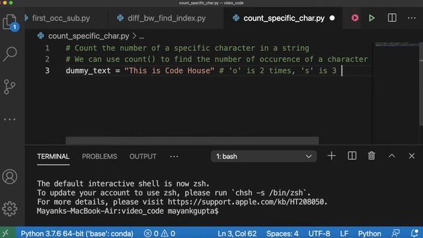Click the comment on line 1

(188, 48)
